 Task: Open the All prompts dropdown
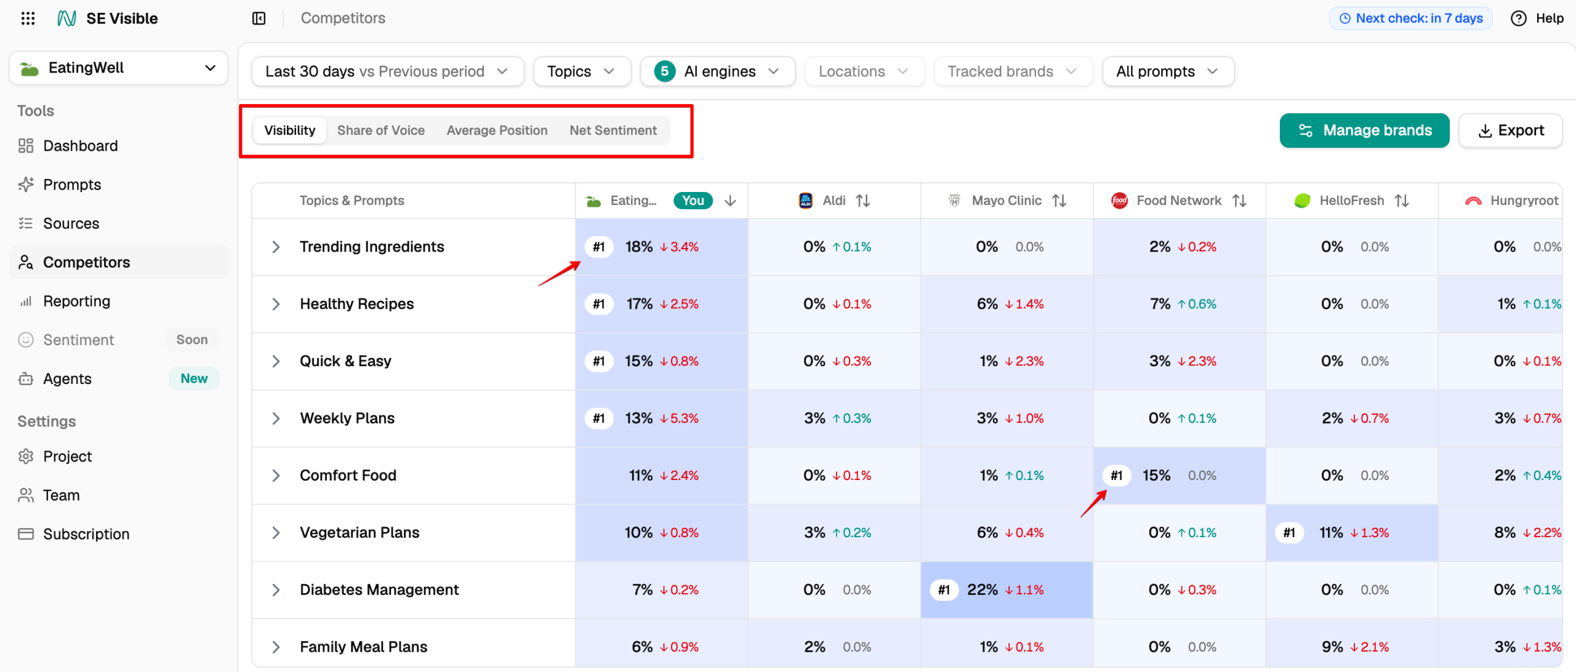(1168, 71)
